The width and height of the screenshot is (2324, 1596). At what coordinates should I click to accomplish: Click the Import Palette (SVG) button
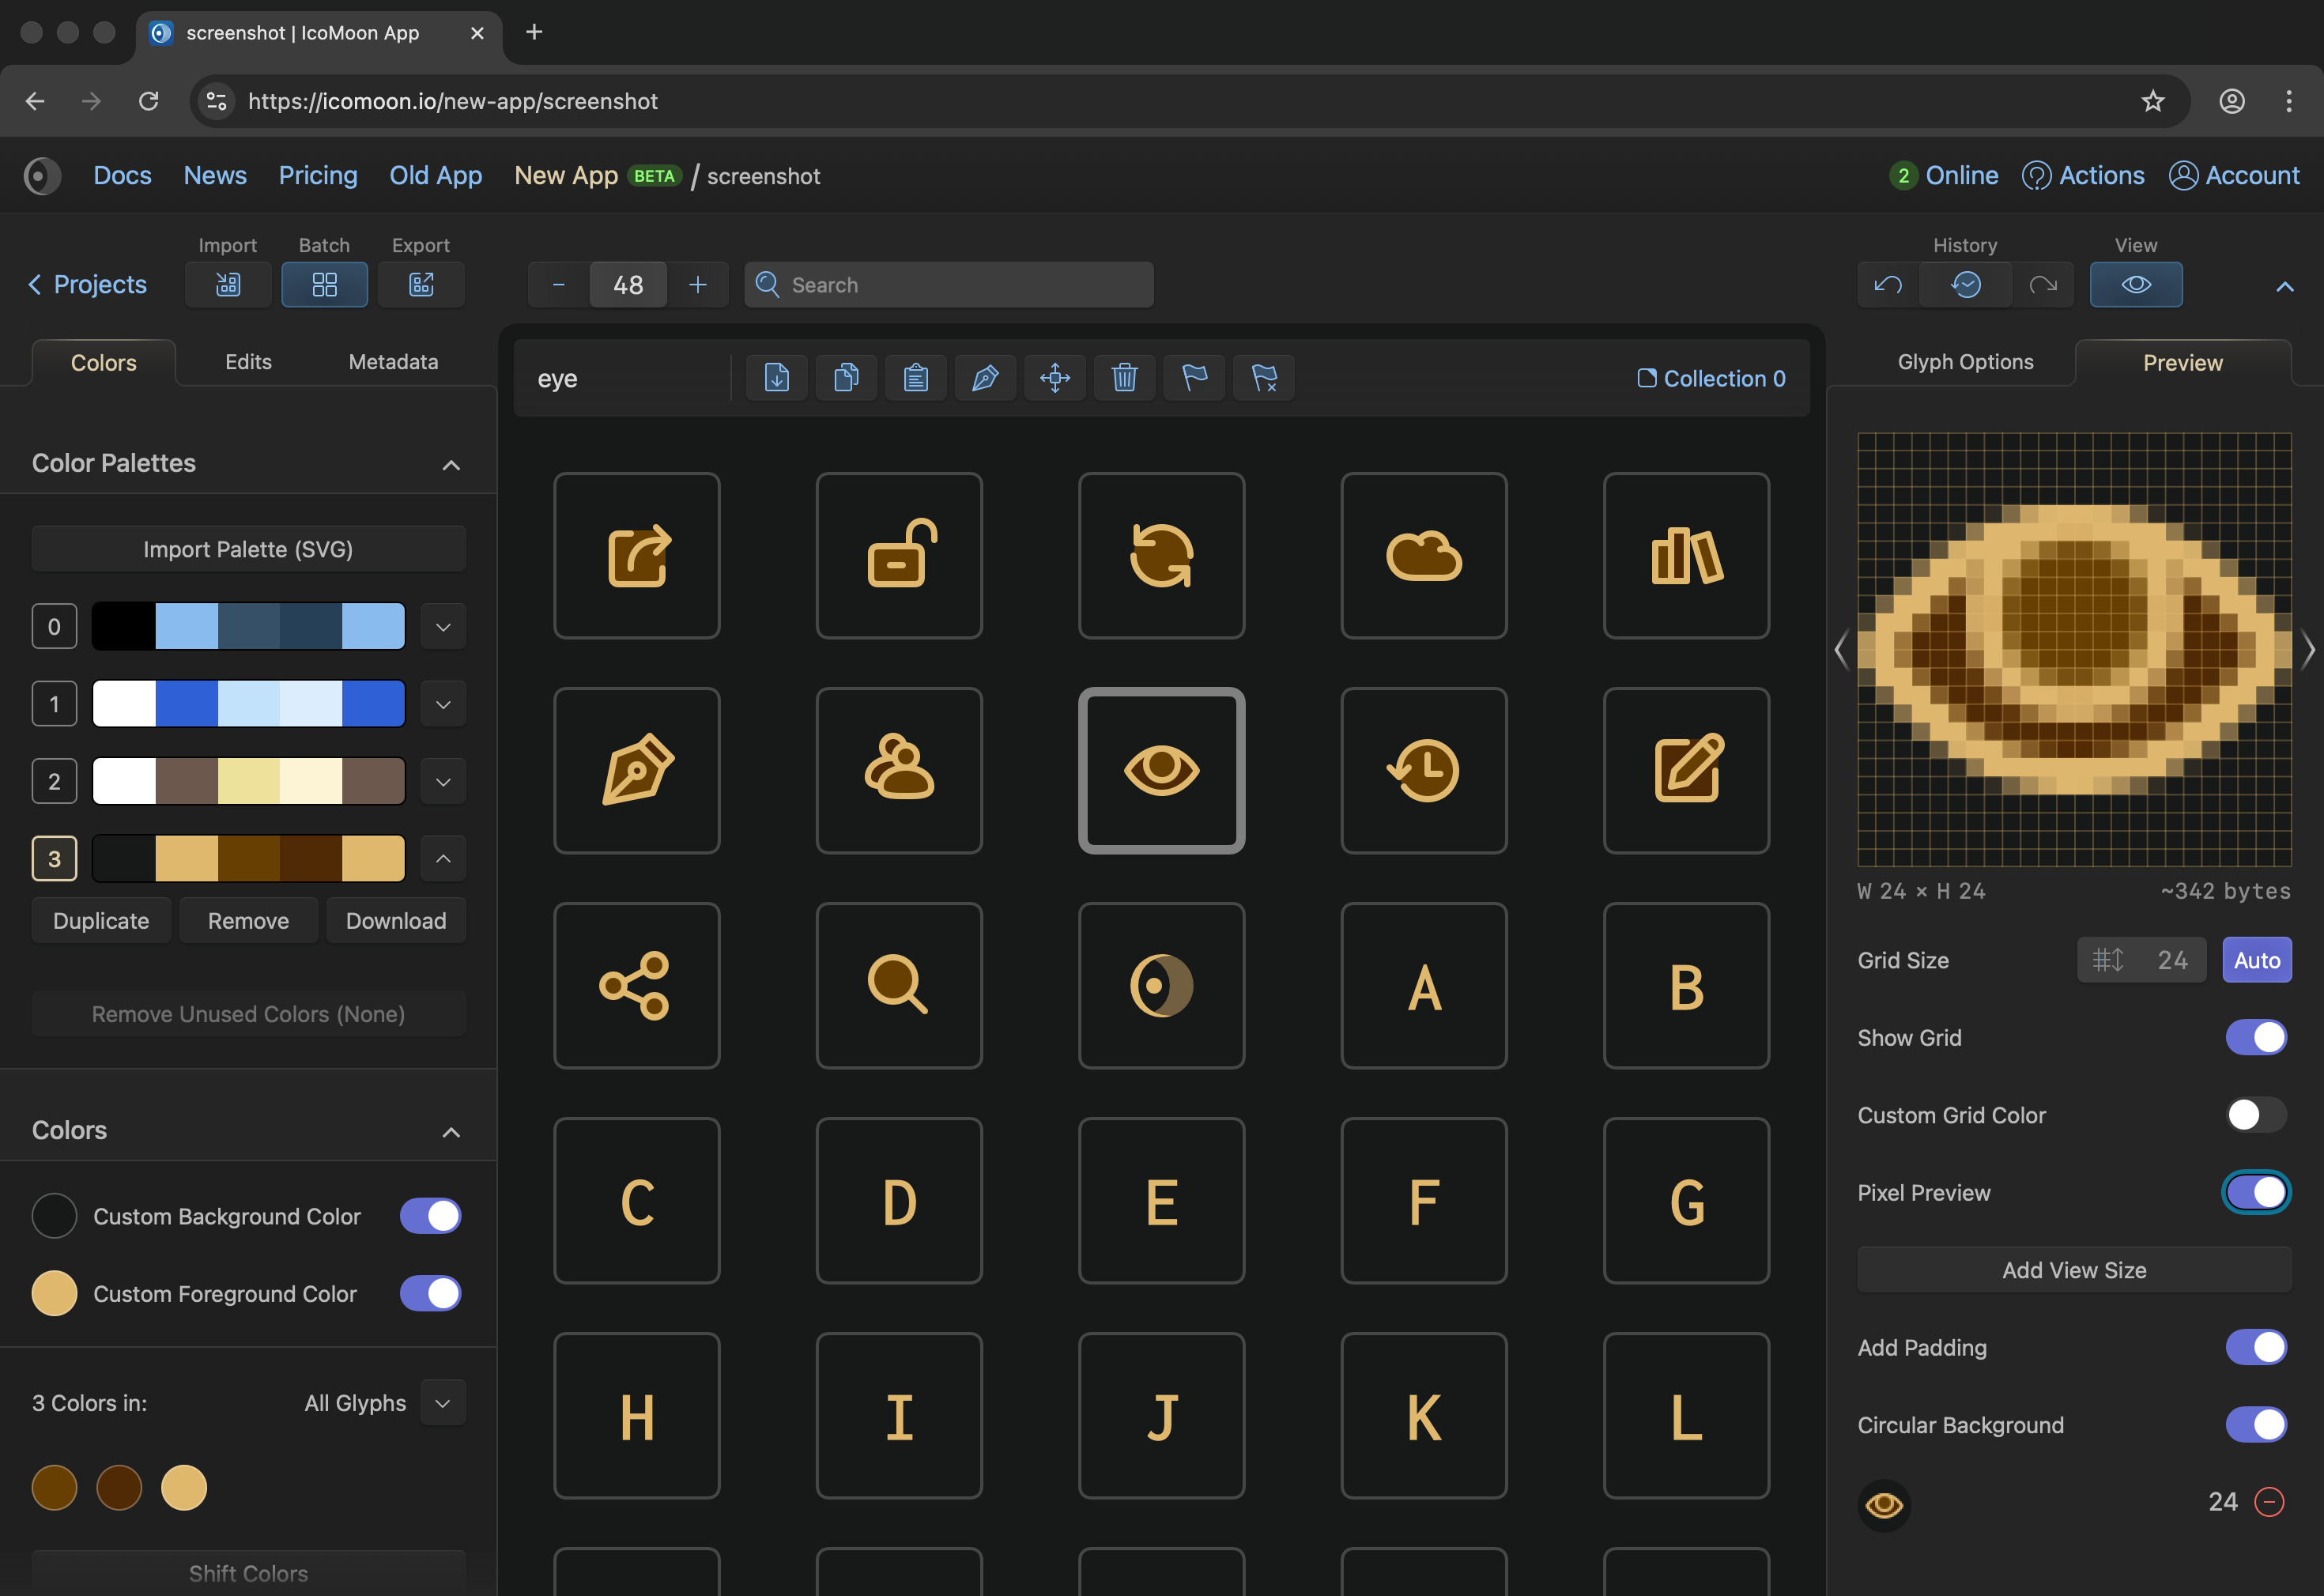click(248, 548)
